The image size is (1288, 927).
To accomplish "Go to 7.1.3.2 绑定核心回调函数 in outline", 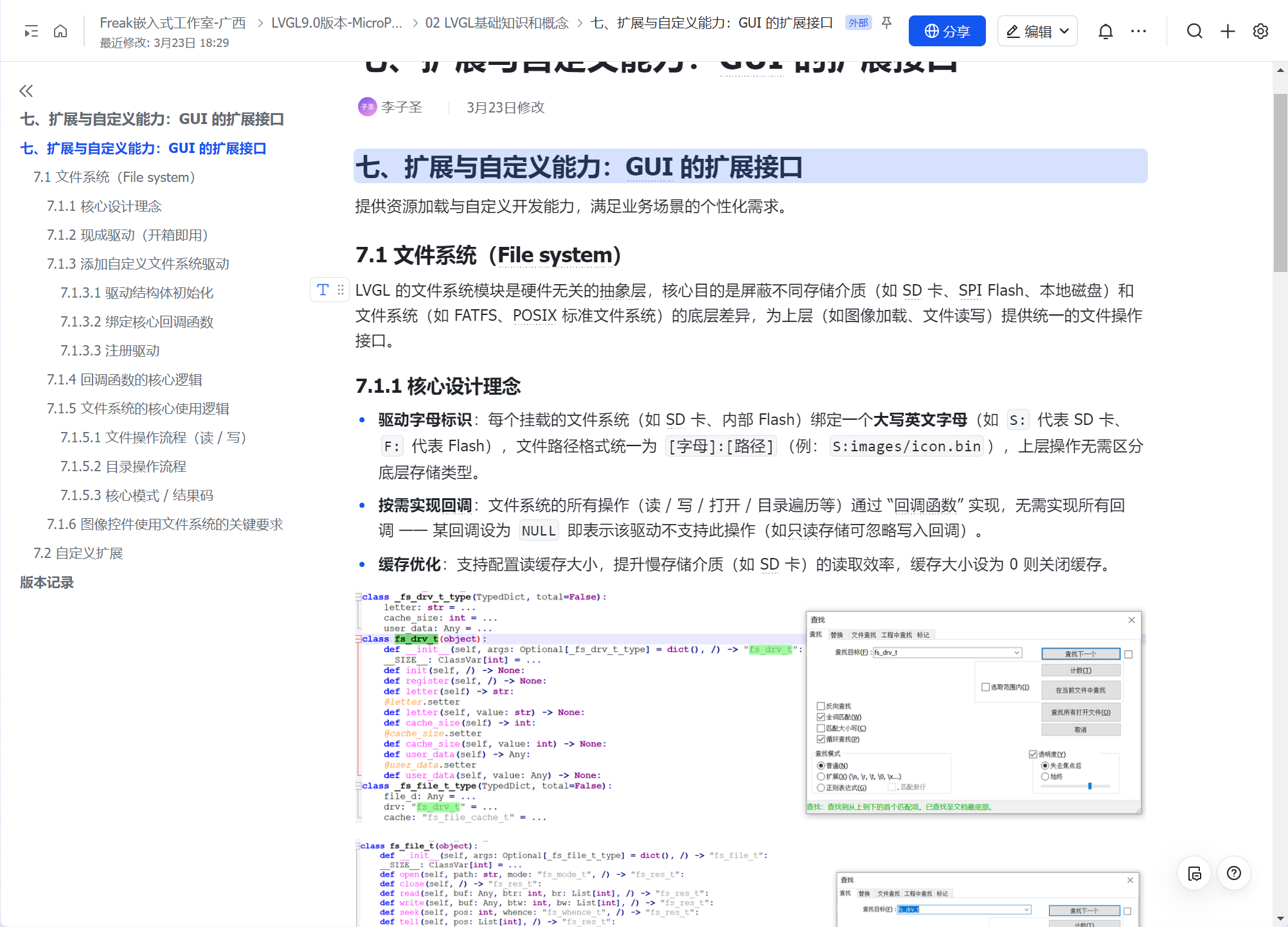I will (136, 321).
